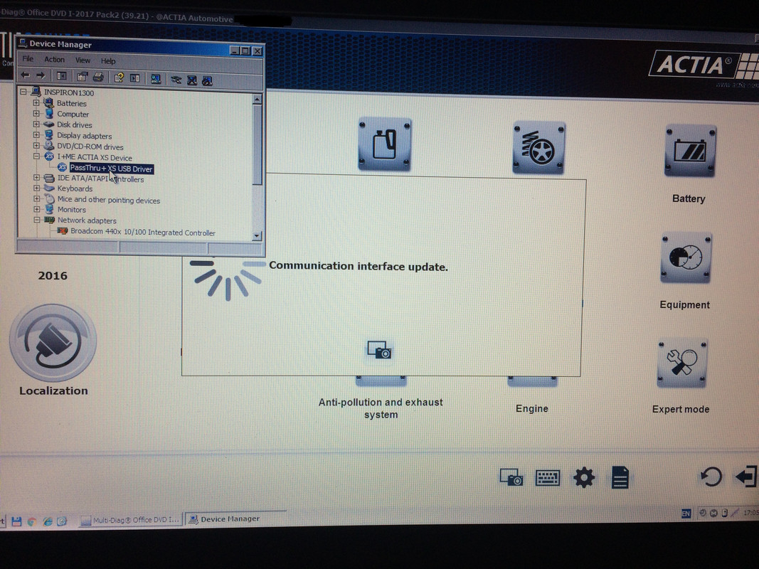Expand Mice and other pointing devices
Viewport: 759px width, 569px height.
point(36,198)
